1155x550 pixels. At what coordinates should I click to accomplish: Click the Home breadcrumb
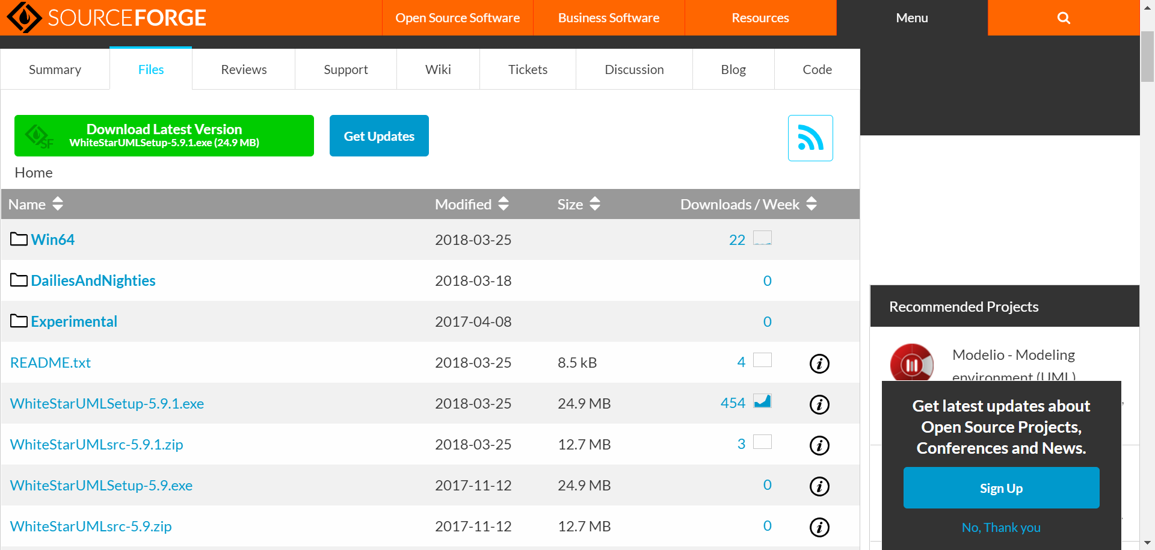pos(34,173)
